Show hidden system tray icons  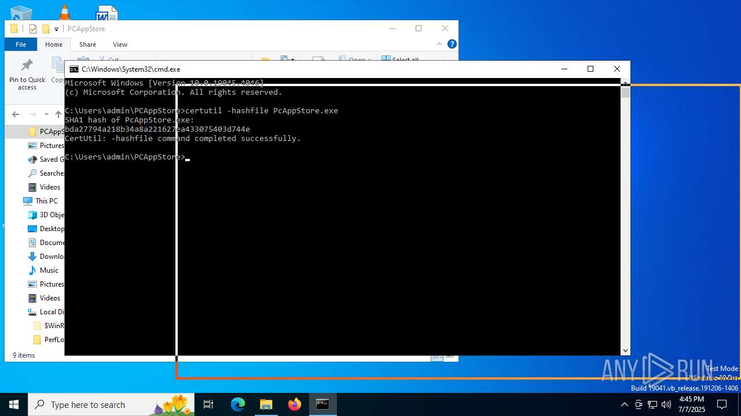624,404
